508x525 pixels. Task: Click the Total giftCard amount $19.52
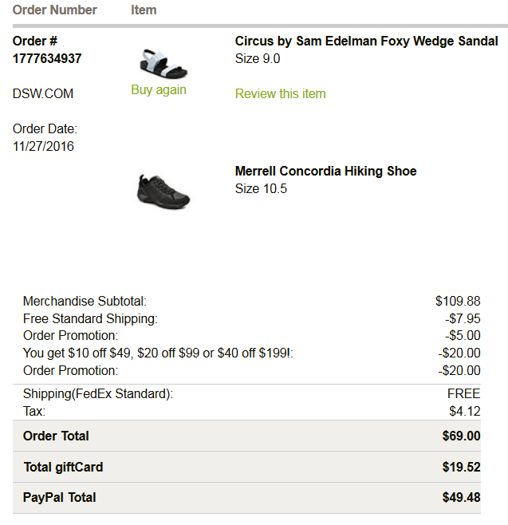(461, 467)
